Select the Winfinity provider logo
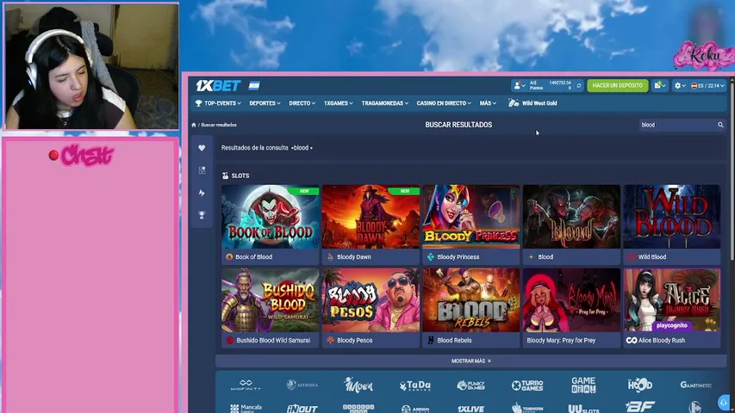735x413 pixels. 246,385
